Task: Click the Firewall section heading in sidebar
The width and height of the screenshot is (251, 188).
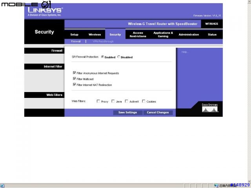Action: pos(57,51)
